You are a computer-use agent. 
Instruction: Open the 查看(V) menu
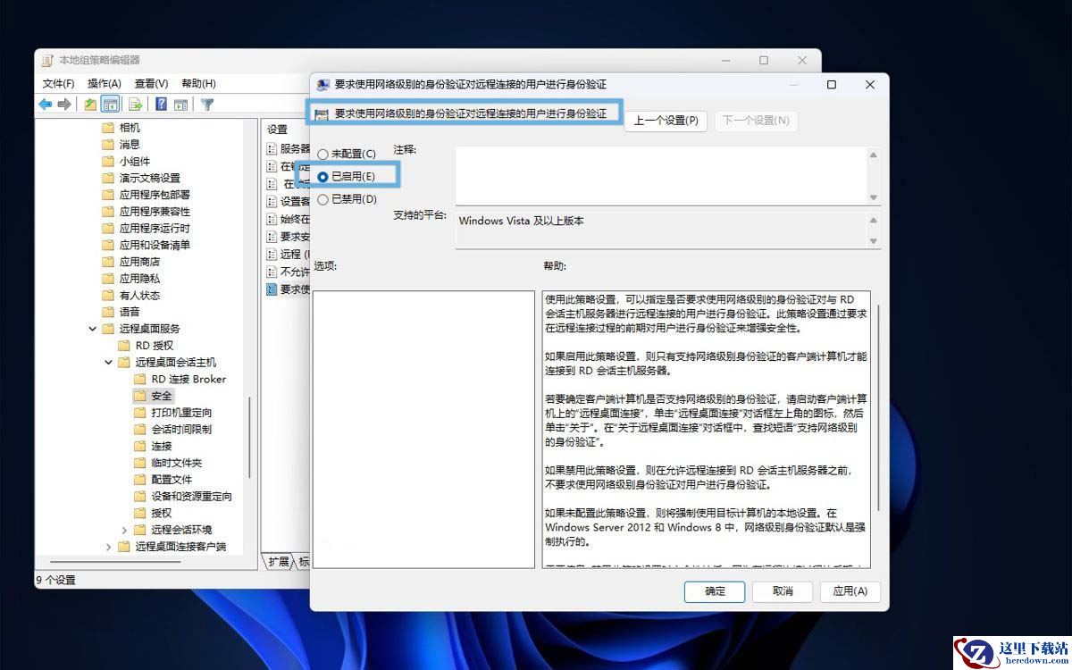pyautogui.click(x=151, y=83)
